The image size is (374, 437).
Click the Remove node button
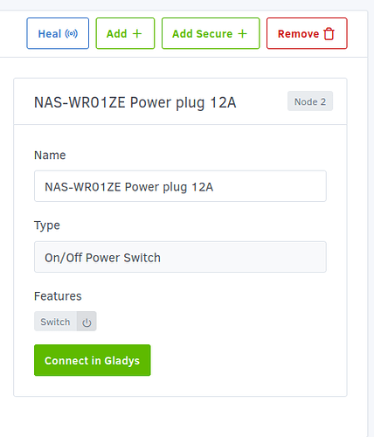tap(307, 33)
